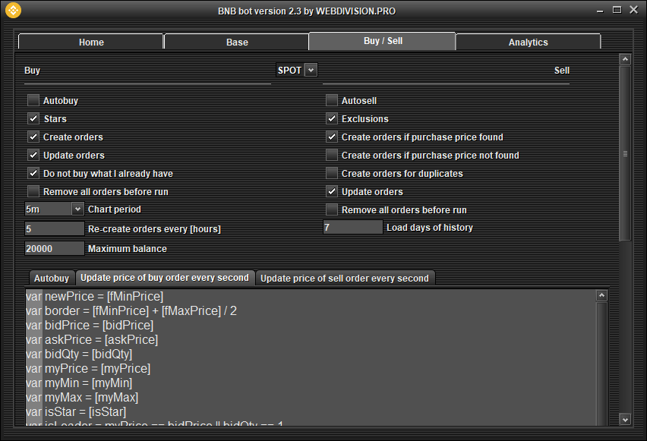
Task: Enable the Autobuy checkbox
Action: click(33, 100)
